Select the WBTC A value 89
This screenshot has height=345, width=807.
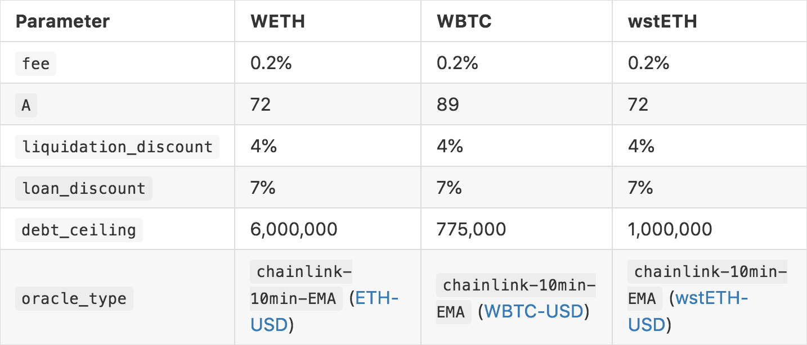(447, 105)
